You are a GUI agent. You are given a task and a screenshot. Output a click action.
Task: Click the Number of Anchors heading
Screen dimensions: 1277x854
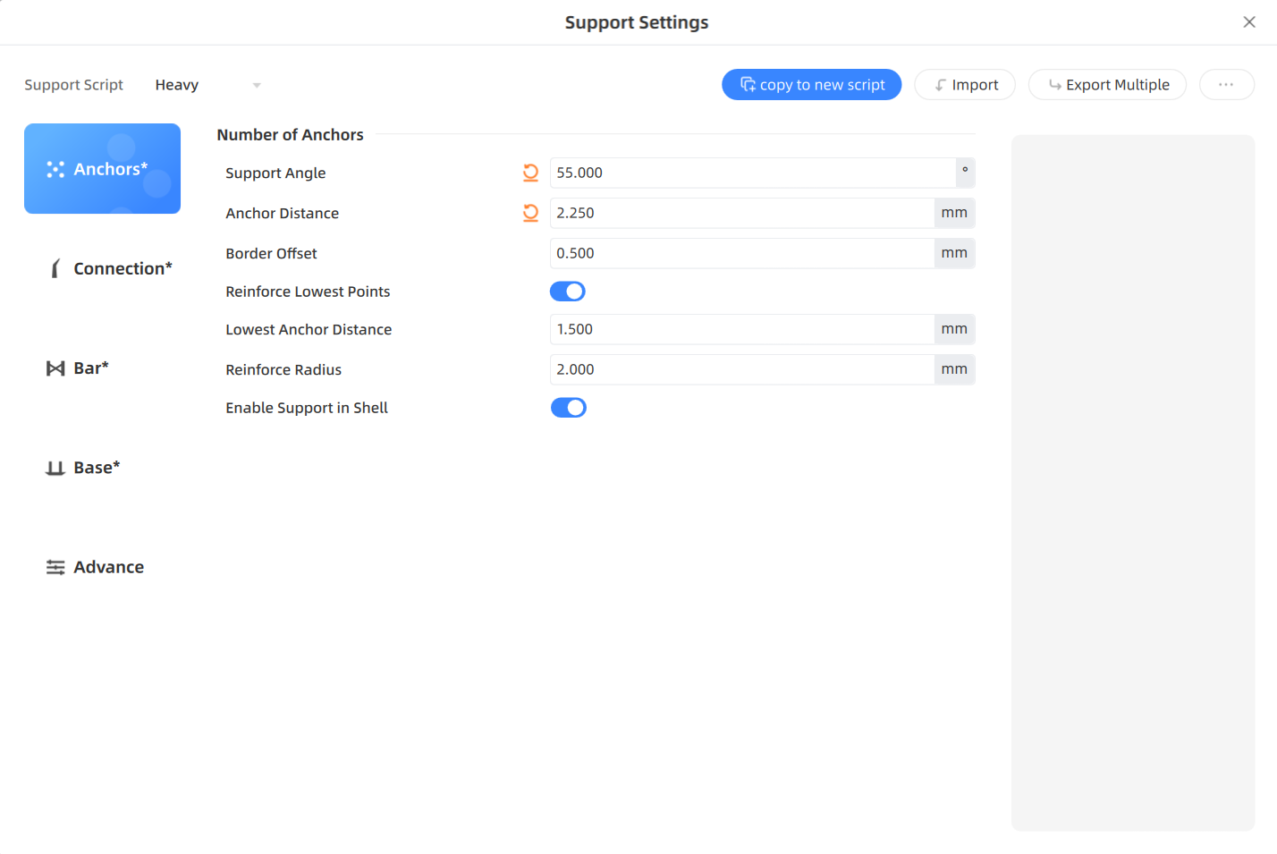pos(290,135)
